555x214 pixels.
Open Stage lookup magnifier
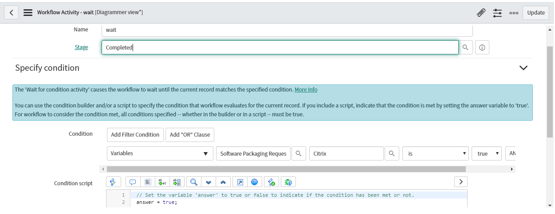[465, 47]
